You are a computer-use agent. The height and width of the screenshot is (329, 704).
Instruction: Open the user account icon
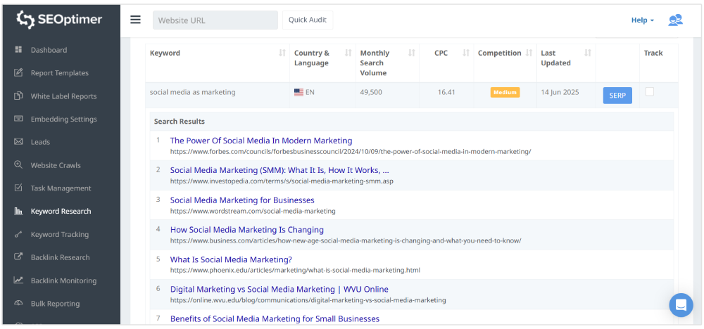pos(675,20)
